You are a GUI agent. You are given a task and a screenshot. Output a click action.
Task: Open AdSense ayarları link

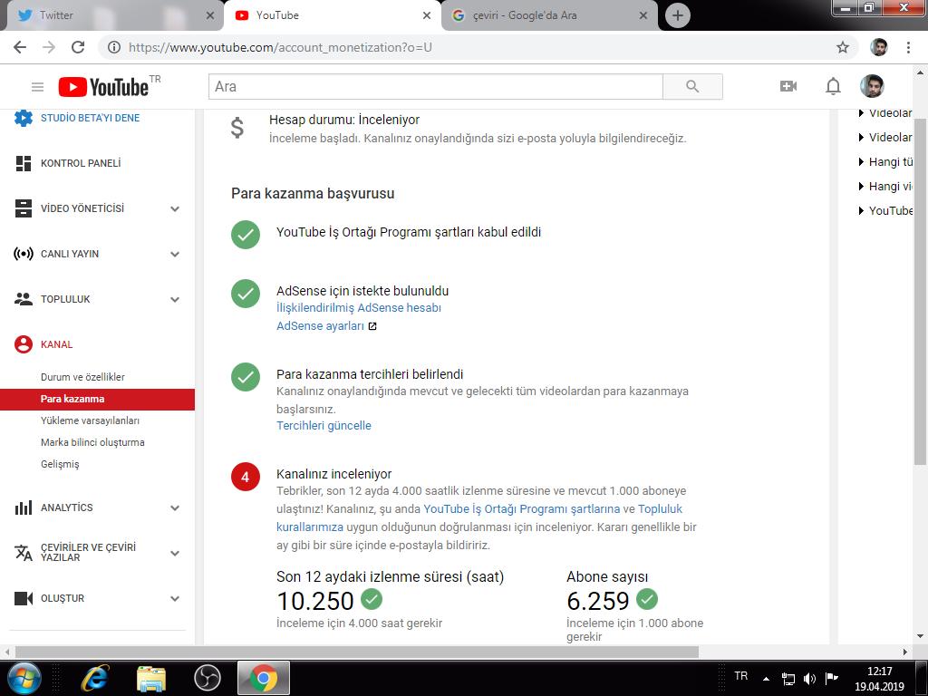coord(320,326)
